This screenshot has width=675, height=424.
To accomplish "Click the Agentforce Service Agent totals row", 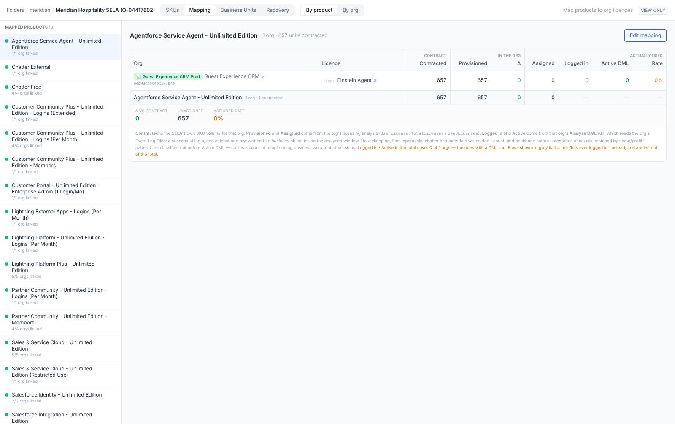I will (x=398, y=98).
